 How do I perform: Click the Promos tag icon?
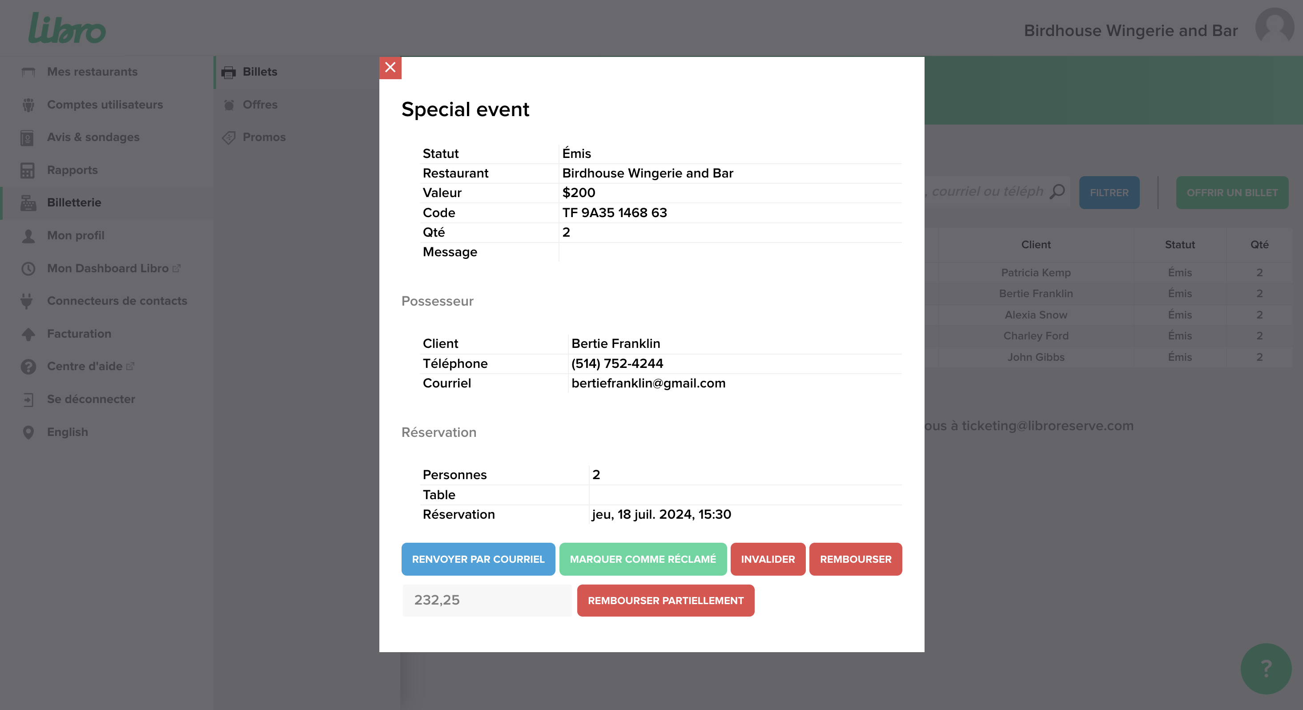(229, 137)
